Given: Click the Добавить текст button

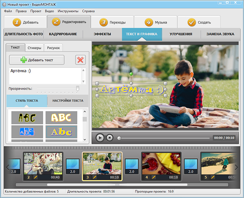Looking at the screenshot, I should click(x=37, y=60).
